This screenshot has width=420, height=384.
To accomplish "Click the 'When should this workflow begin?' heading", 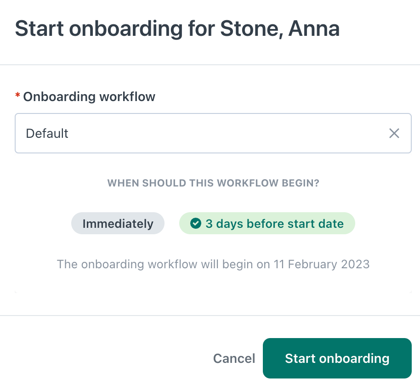I will tap(213, 183).
